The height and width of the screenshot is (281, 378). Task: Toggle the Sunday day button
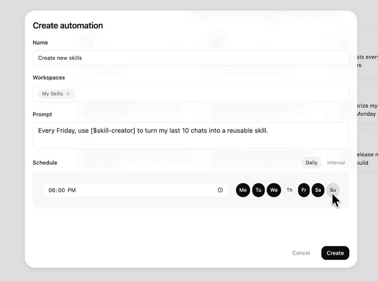pyautogui.click(x=333, y=190)
